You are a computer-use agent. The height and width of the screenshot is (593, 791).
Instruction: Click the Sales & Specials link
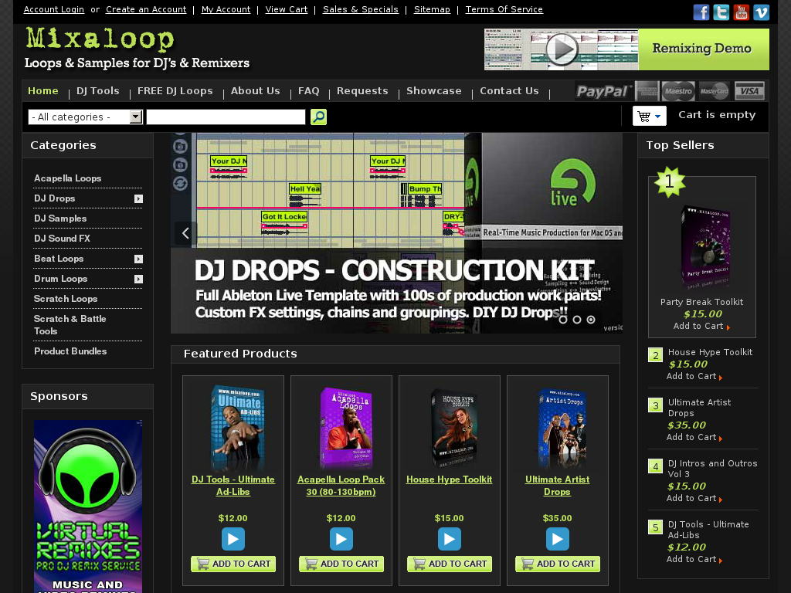[x=361, y=9]
